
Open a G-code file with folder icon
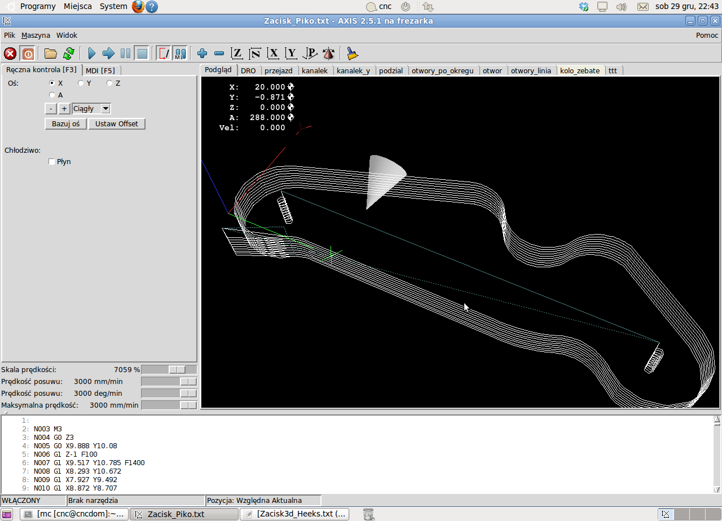pos(51,54)
